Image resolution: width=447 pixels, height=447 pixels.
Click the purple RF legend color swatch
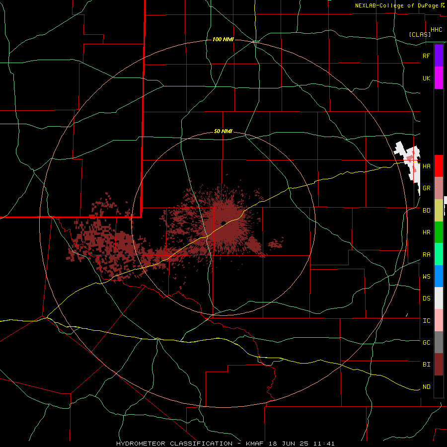pyautogui.click(x=439, y=56)
